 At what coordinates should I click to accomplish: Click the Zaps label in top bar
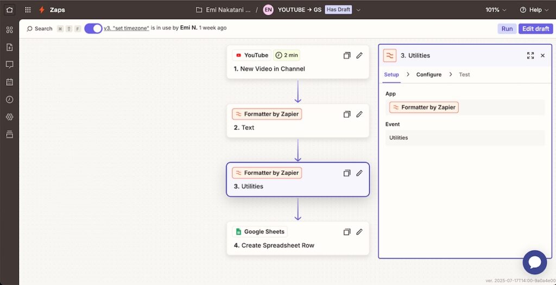point(57,10)
